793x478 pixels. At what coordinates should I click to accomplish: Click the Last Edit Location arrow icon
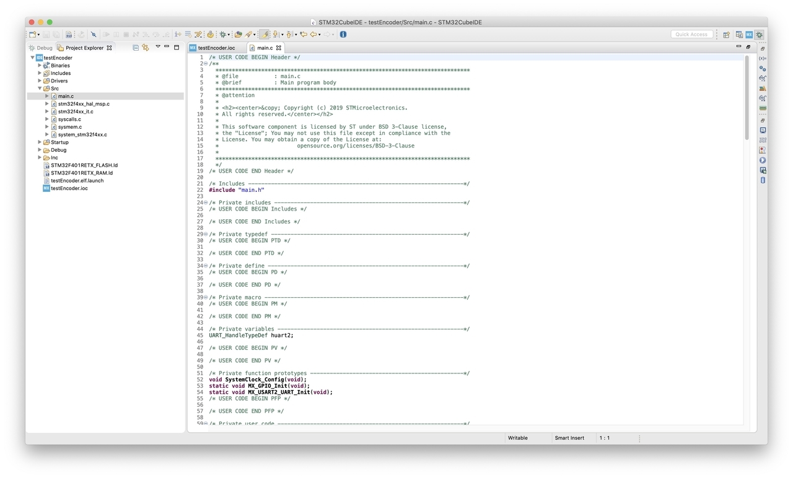(x=303, y=35)
